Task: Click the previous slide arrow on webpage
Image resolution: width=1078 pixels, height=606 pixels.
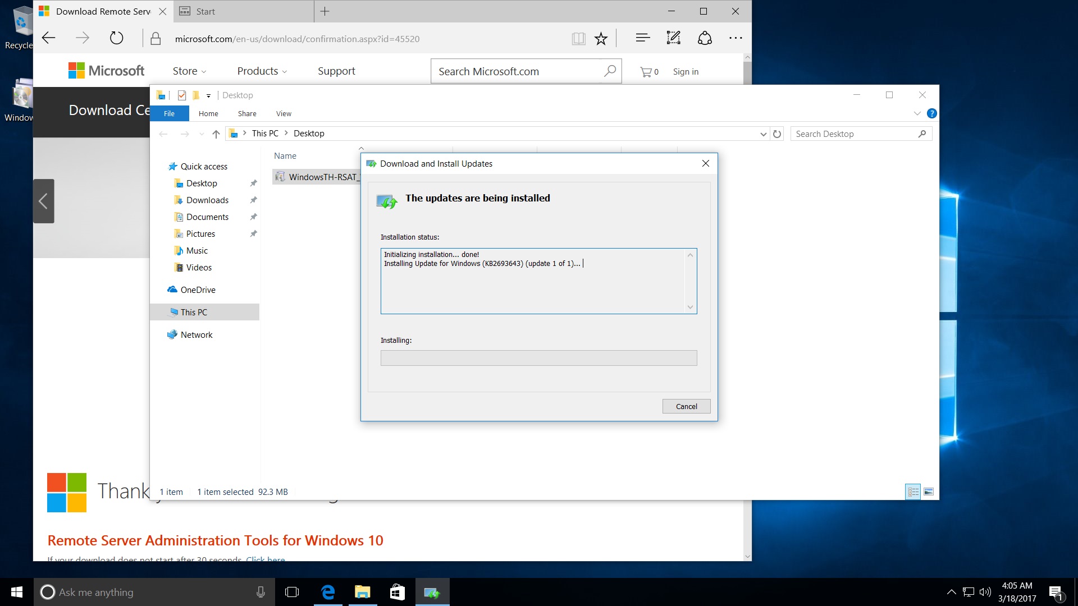Action: click(43, 201)
